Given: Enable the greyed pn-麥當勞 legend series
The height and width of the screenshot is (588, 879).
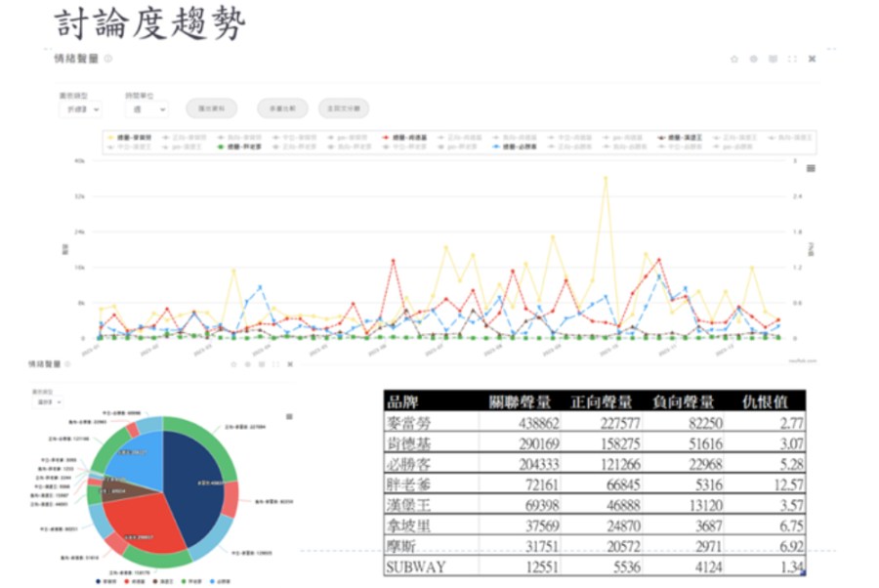Looking at the screenshot, I should [x=348, y=138].
